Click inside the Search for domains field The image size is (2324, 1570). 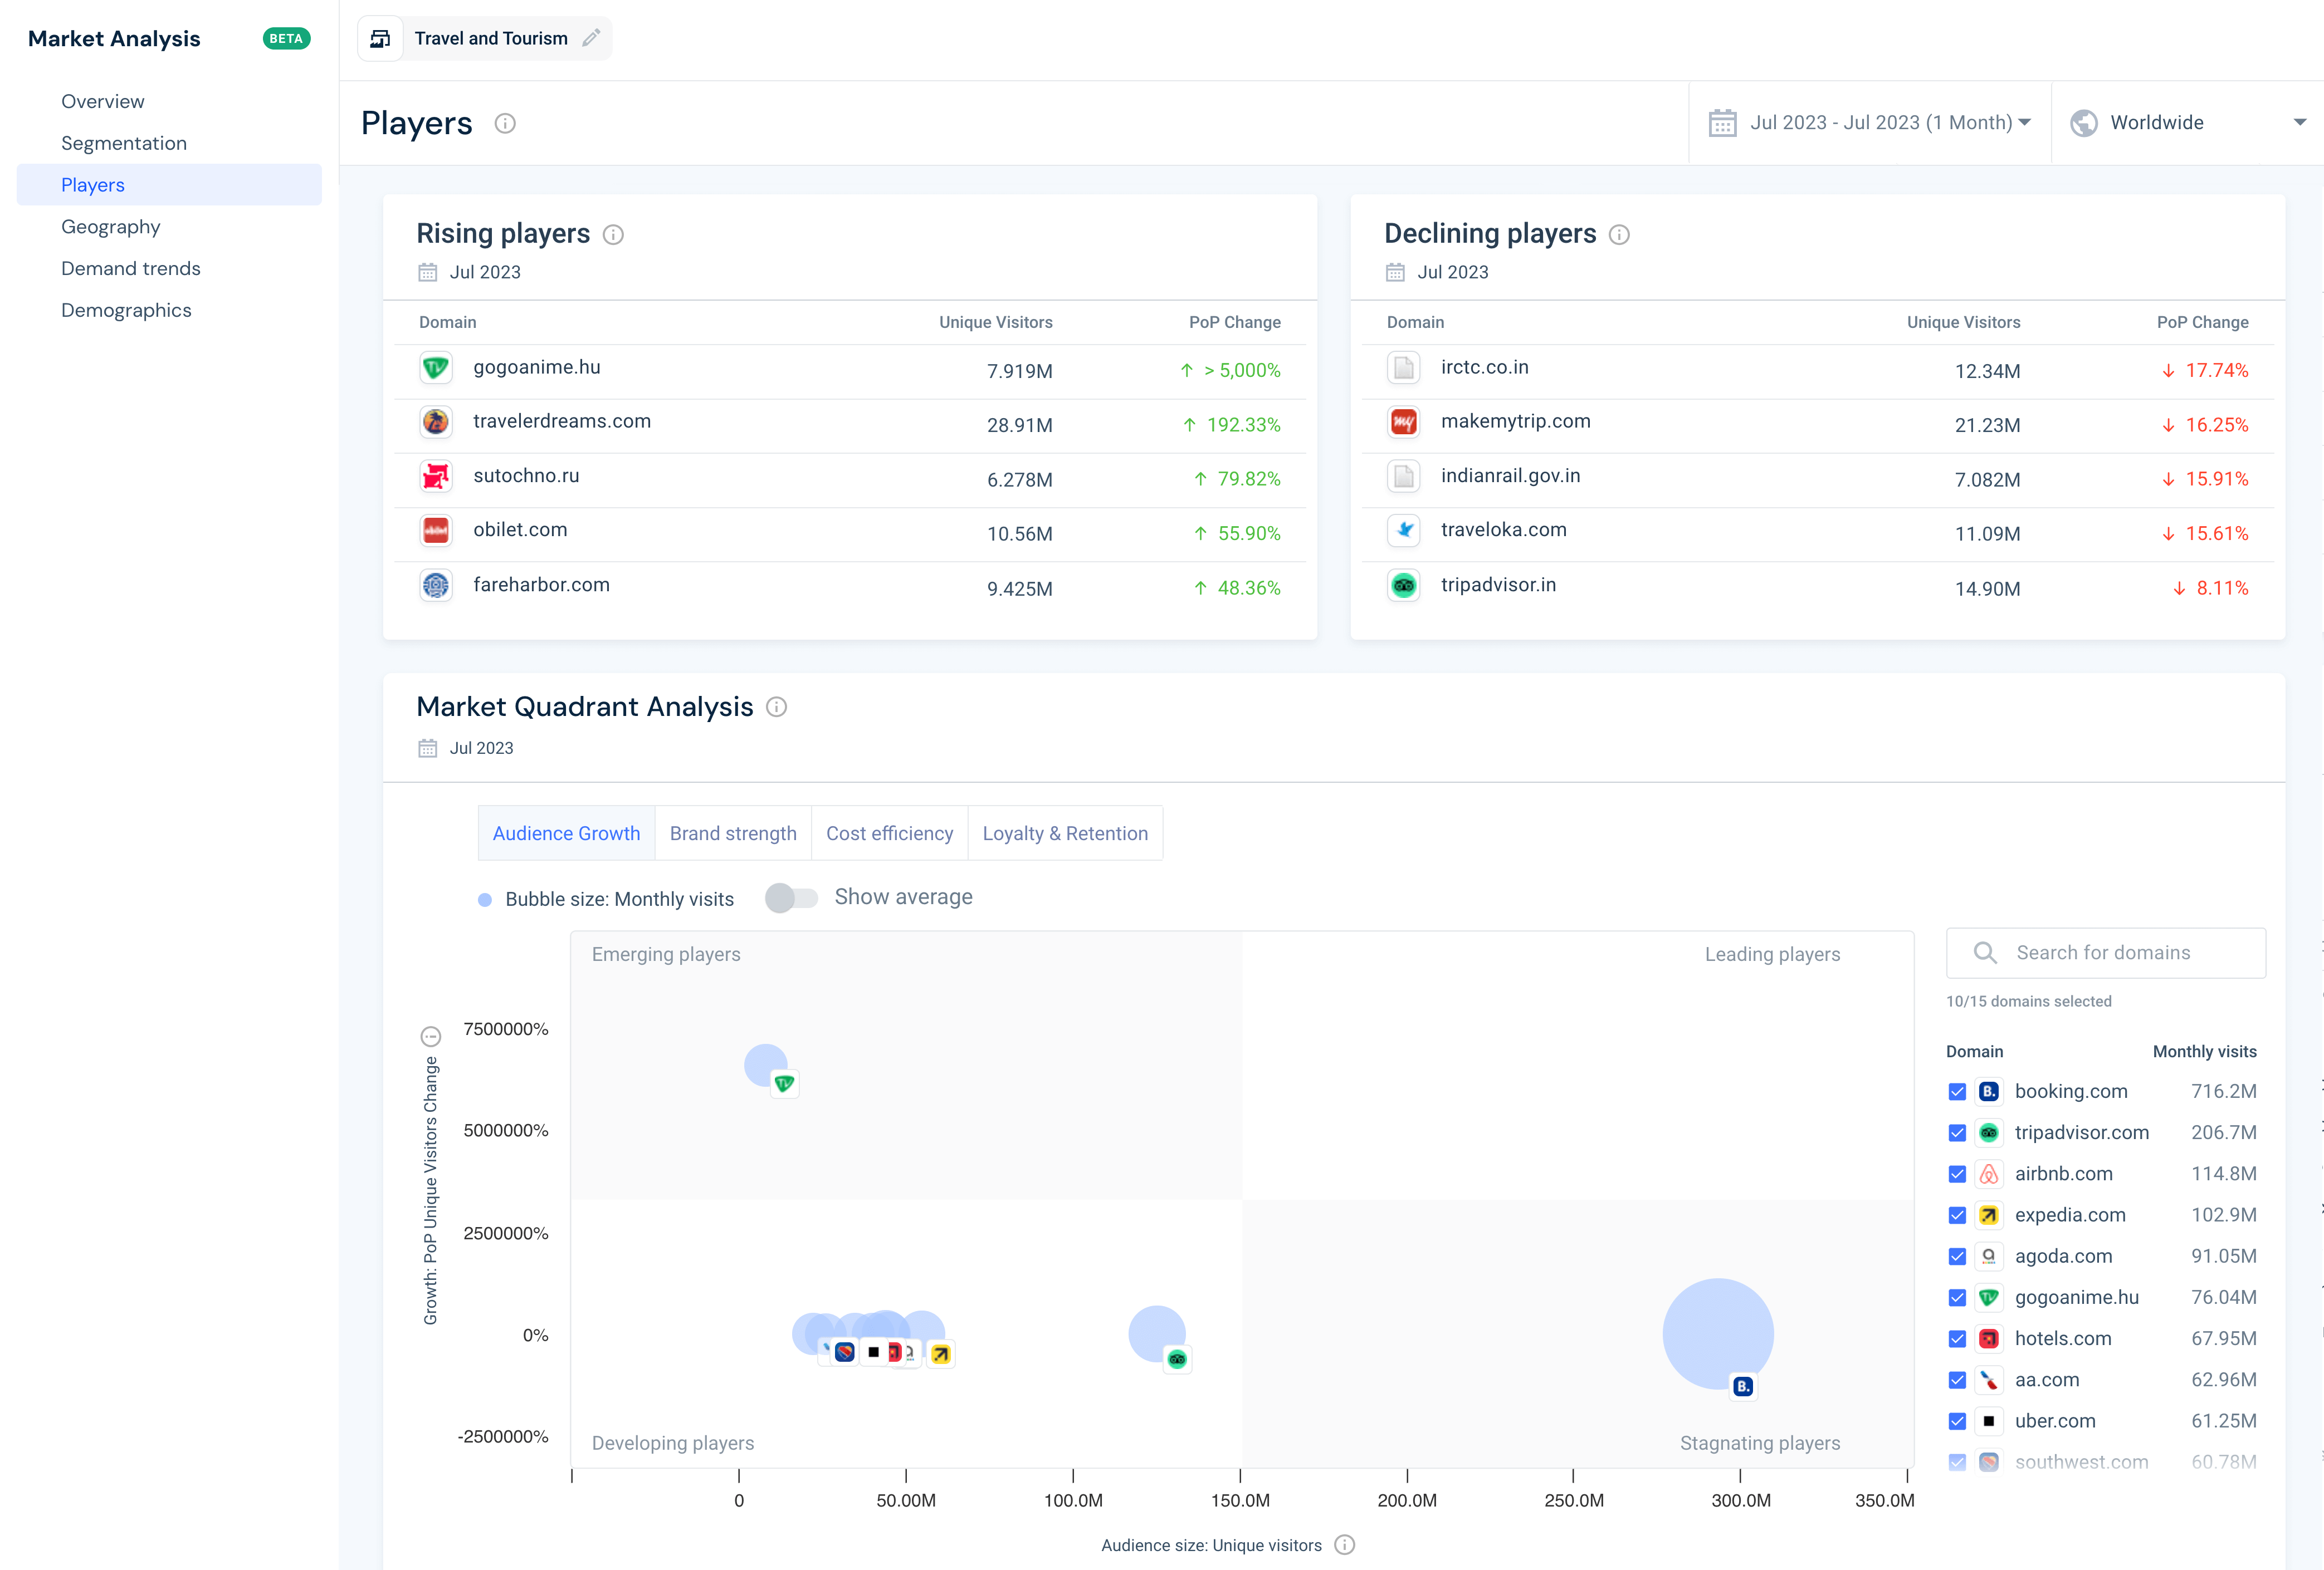coord(2105,953)
